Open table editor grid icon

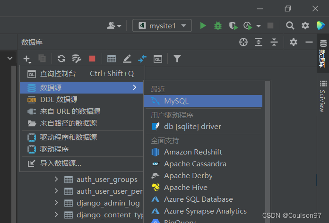(x=112, y=59)
